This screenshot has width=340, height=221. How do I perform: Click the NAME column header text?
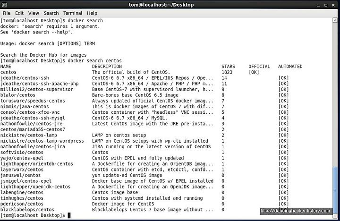click(x=6, y=67)
